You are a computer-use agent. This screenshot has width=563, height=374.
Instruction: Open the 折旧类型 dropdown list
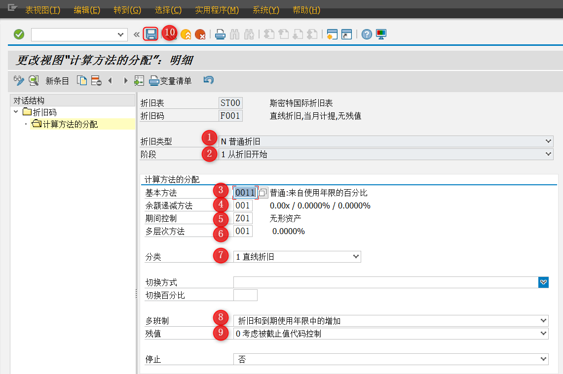click(549, 140)
